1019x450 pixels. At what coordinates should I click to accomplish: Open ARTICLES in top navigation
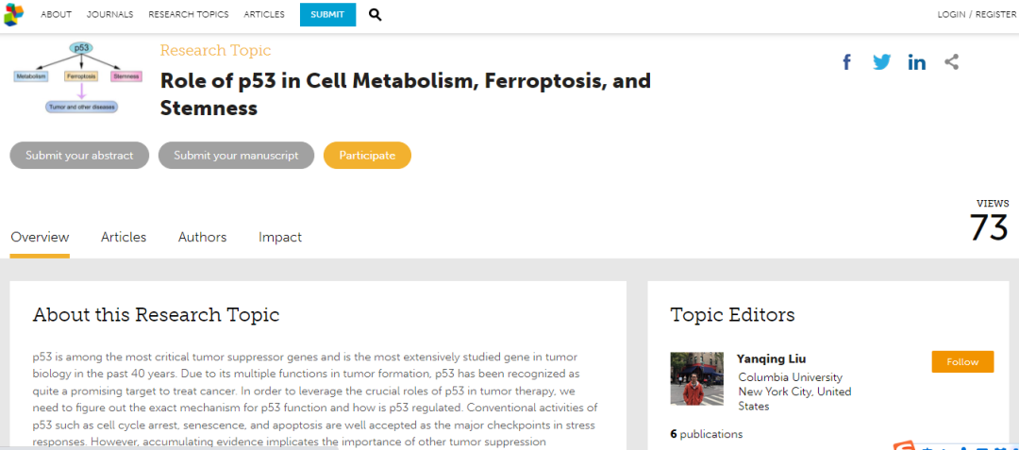tap(264, 14)
